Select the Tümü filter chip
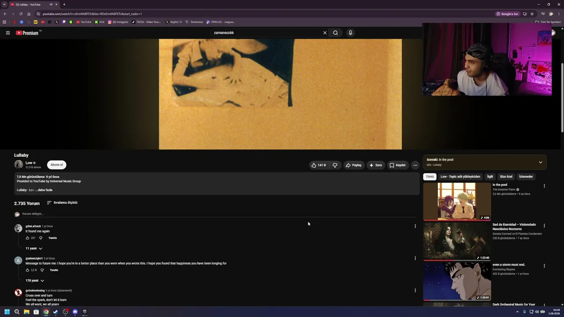The height and width of the screenshot is (317, 564). click(x=430, y=177)
